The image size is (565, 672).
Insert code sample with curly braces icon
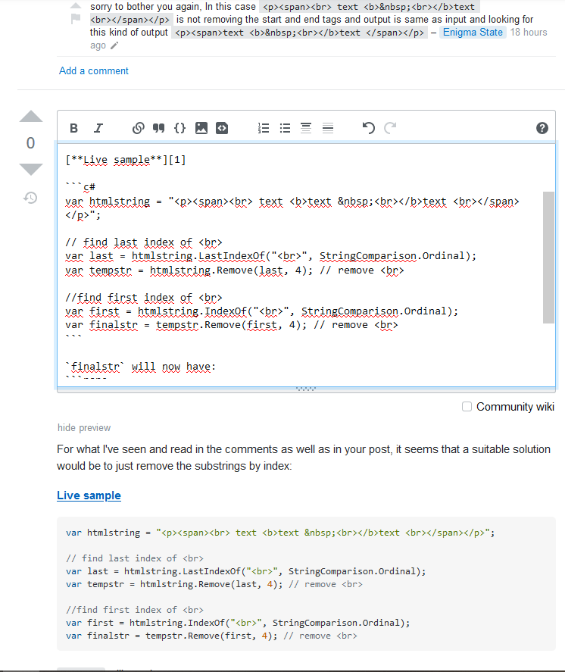pyautogui.click(x=180, y=128)
